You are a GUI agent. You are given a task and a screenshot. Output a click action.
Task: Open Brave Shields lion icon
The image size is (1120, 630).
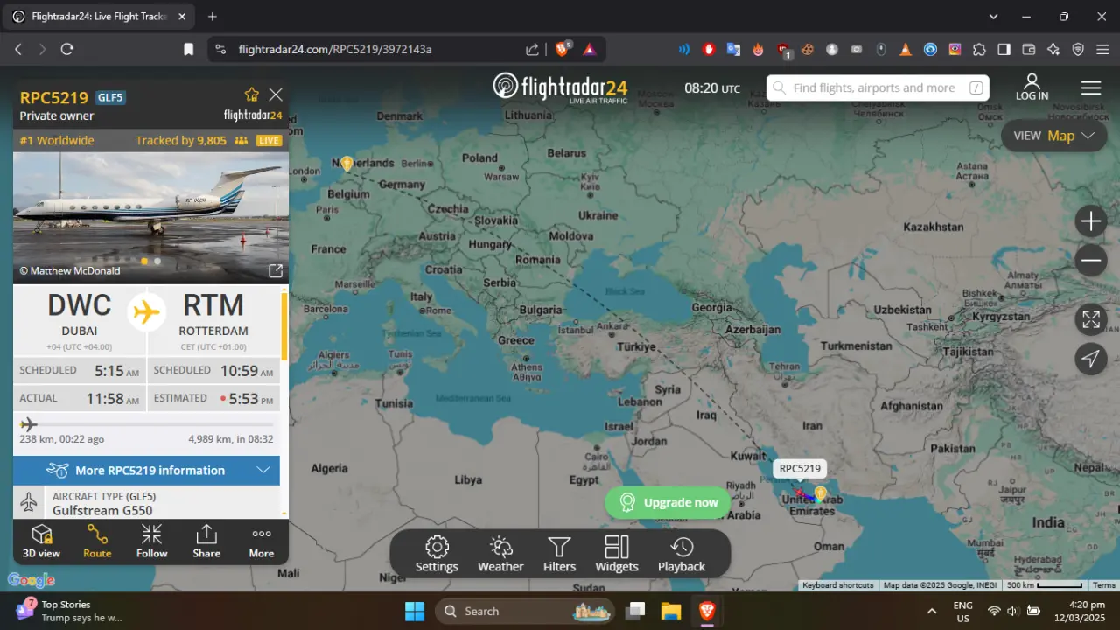pos(563,49)
